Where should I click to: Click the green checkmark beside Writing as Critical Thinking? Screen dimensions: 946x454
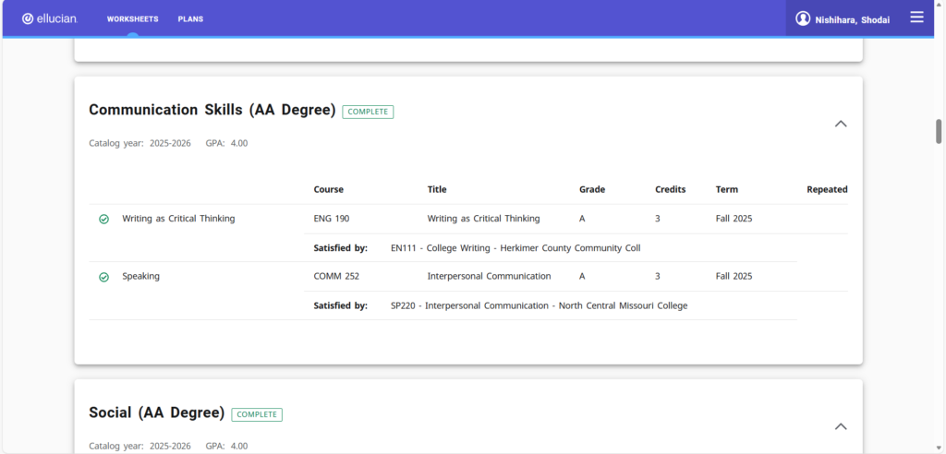[x=103, y=220]
